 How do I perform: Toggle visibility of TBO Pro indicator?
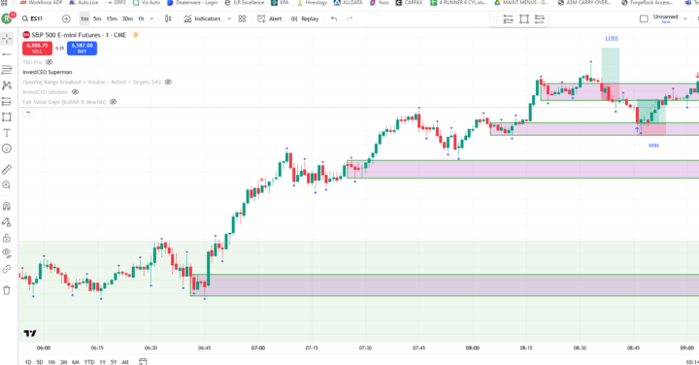tap(50, 62)
